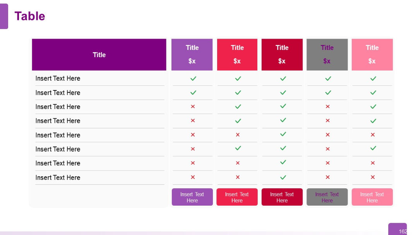Viewport: 418px width, 235px height.
Task: Click the light purple Insert Text Here button
Action: point(192,197)
